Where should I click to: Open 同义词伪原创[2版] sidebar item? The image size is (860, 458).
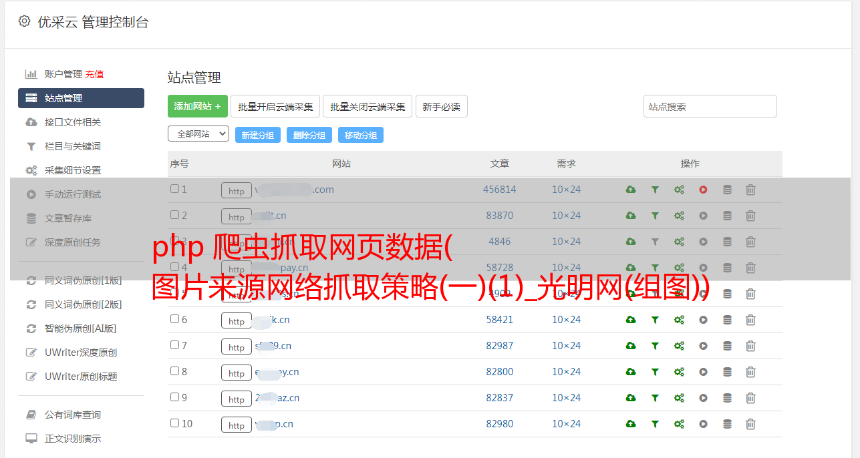click(x=83, y=304)
